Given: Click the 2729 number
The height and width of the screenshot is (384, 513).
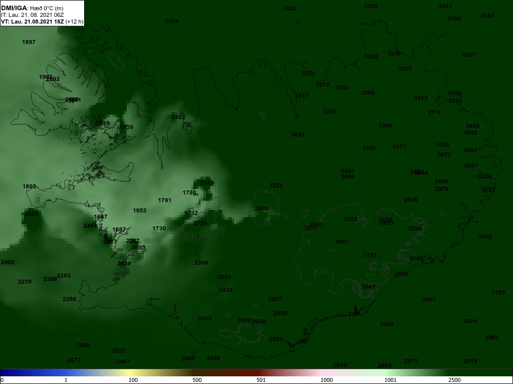Looking at the screenshot, I should 200,223.
